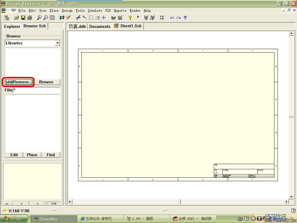The image size is (297, 223).
Task: Click the Add/Remove... libraries button
Action: 18,82
